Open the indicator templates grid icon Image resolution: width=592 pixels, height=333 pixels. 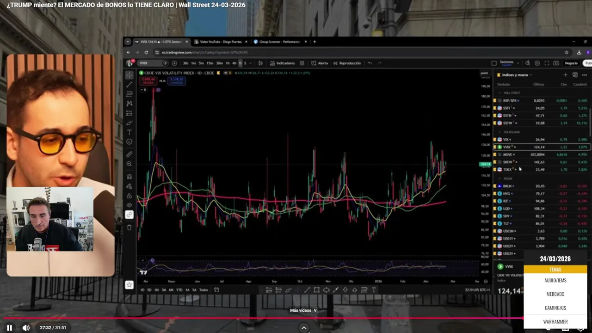302,63
